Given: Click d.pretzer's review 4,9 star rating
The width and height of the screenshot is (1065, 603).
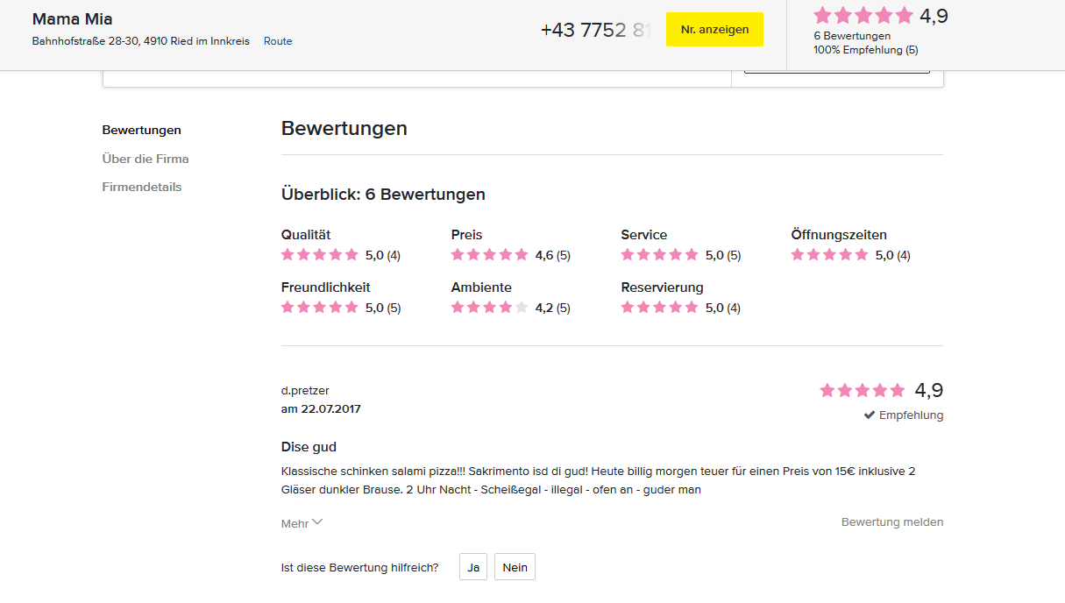Looking at the screenshot, I should click(x=863, y=391).
